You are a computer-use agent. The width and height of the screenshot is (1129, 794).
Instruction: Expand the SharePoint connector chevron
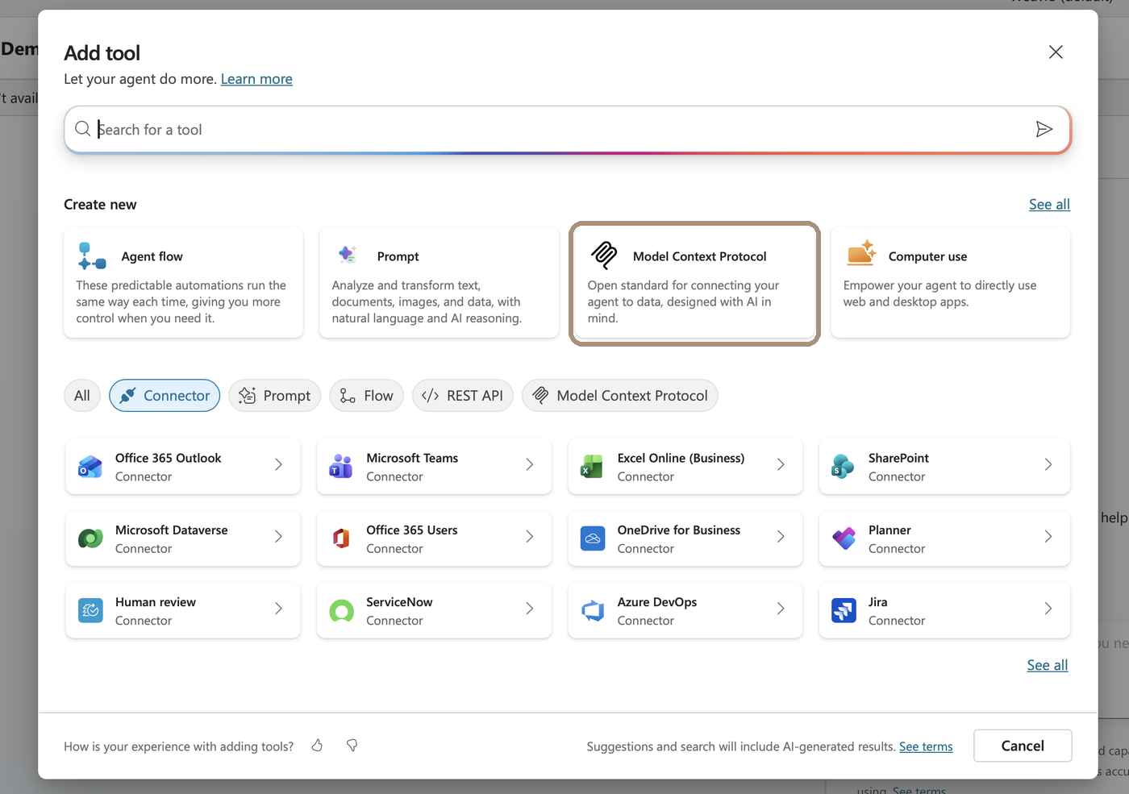click(x=1048, y=464)
